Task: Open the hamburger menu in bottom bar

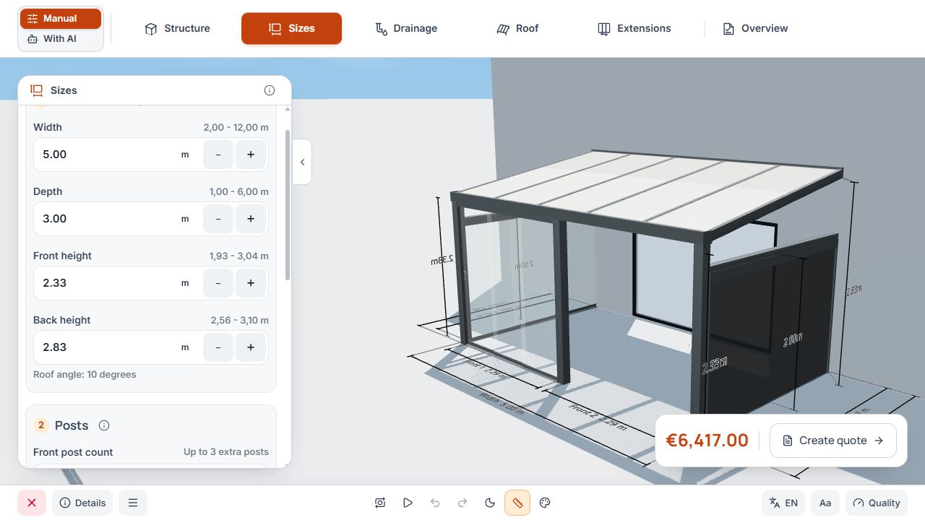Action: click(133, 503)
